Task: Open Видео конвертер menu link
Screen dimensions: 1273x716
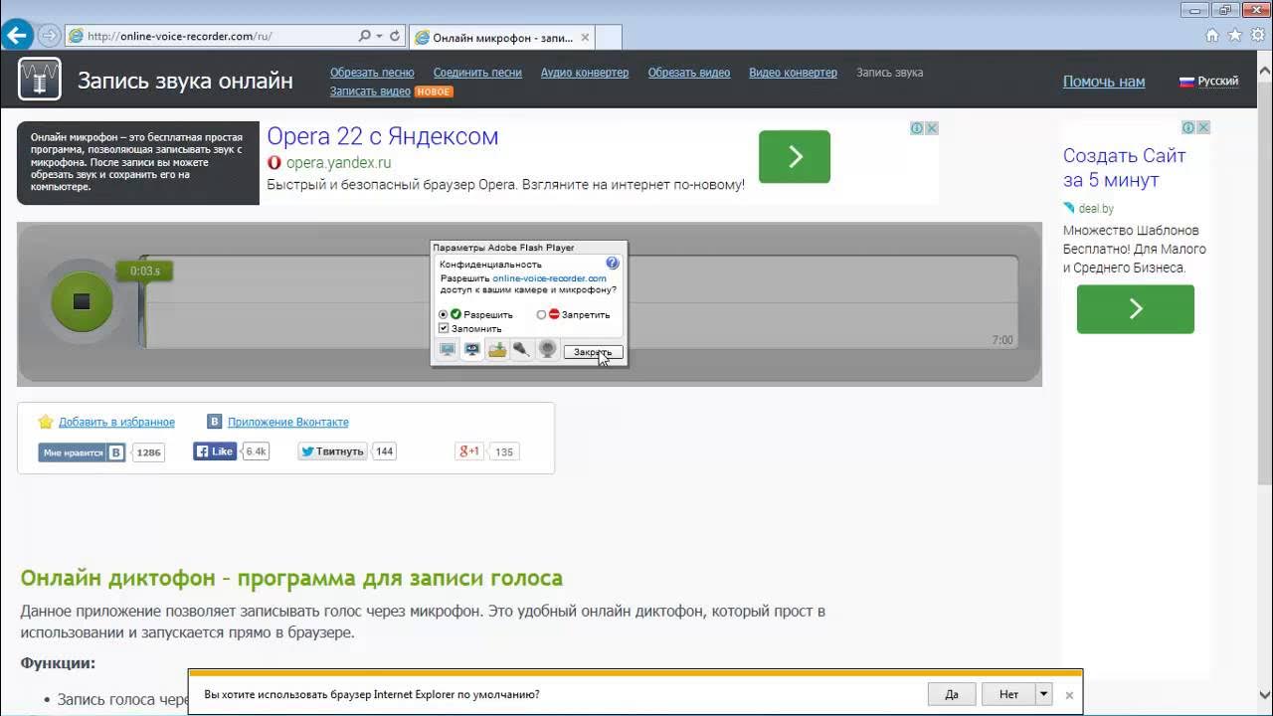Action: 793,73
